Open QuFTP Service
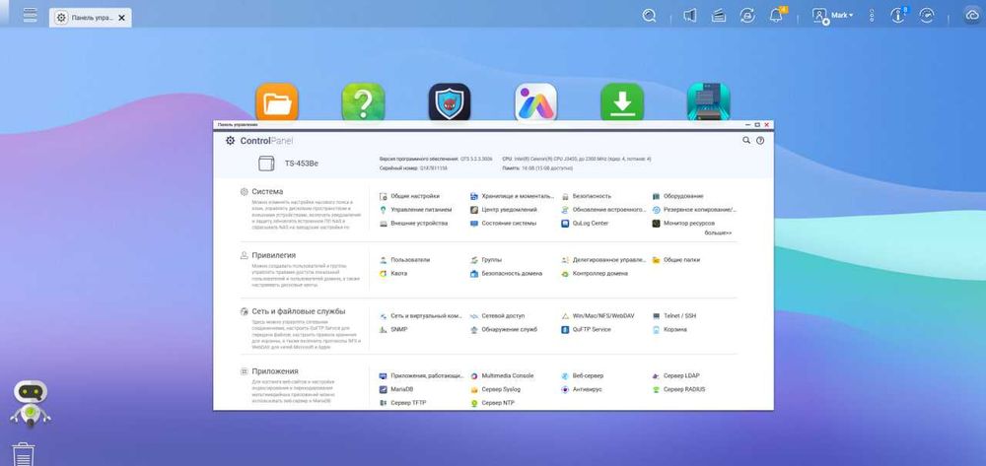This screenshot has height=466, width=986. click(586, 330)
